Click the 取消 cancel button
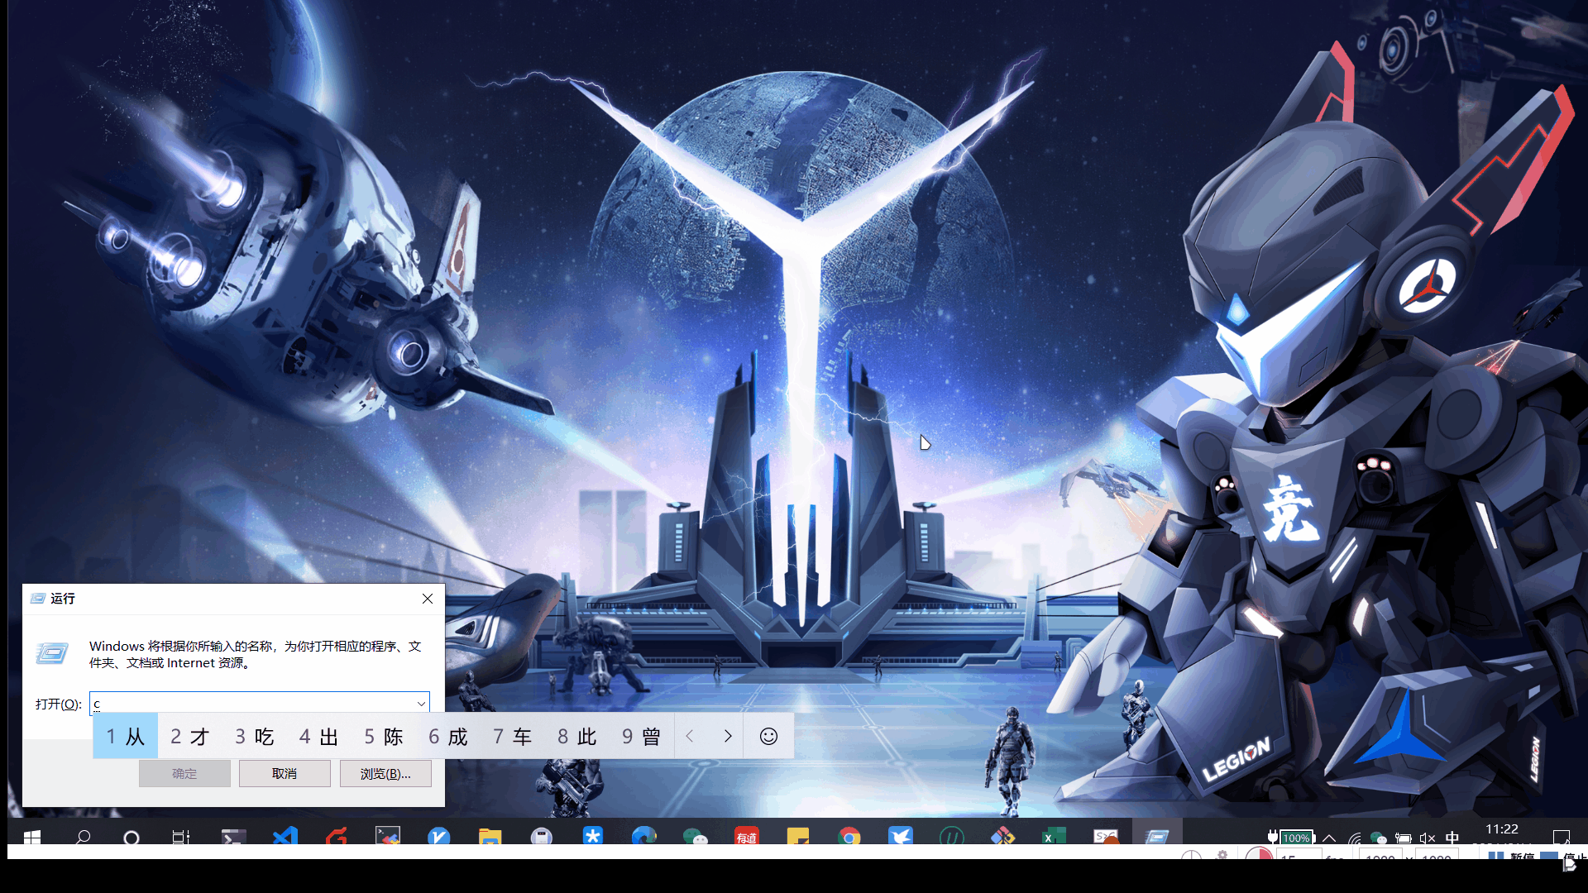Image resolution: width=1588 pixels, height=893 pixels. tap(285, 773)
